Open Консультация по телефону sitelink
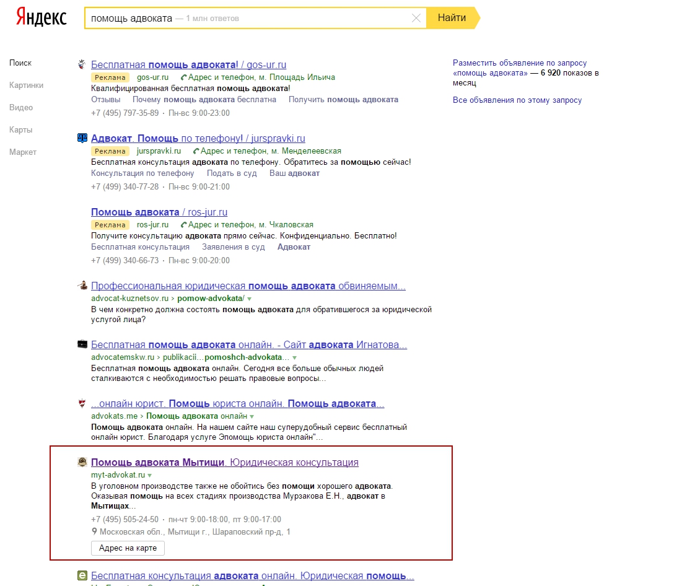Viewport: 682px width, 586px height. (x=142, y=173)
